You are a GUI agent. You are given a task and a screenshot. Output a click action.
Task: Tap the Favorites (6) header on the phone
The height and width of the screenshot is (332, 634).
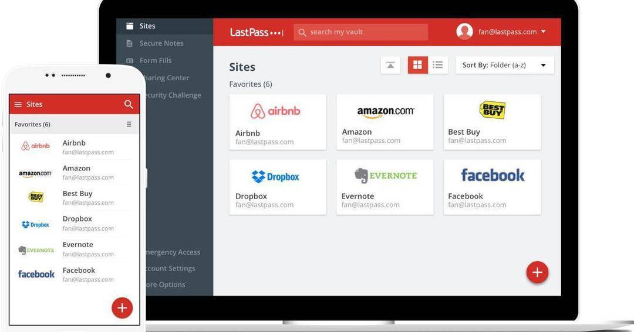point(32,124)
